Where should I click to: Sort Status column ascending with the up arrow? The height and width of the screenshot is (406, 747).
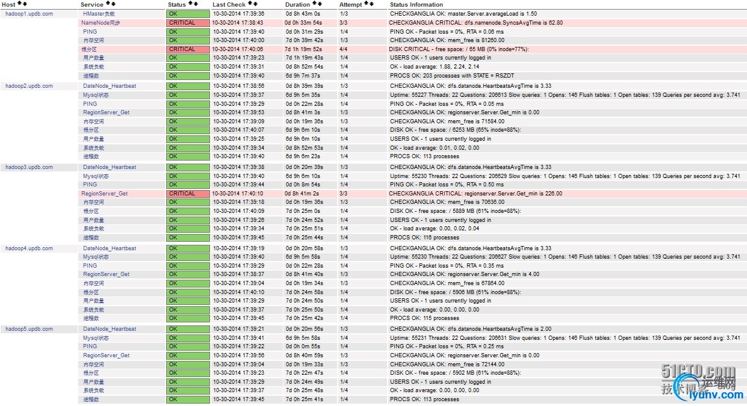tap(190, 4)
